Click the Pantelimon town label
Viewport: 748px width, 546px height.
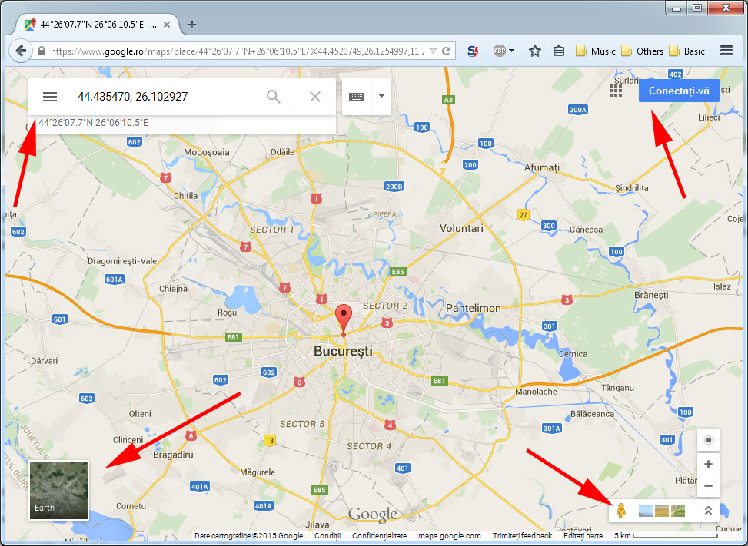point(474,308)
